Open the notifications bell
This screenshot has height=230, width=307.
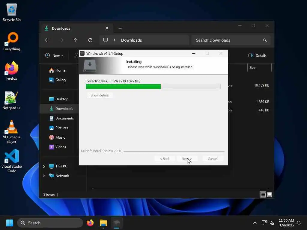click(x=299, y=223)
